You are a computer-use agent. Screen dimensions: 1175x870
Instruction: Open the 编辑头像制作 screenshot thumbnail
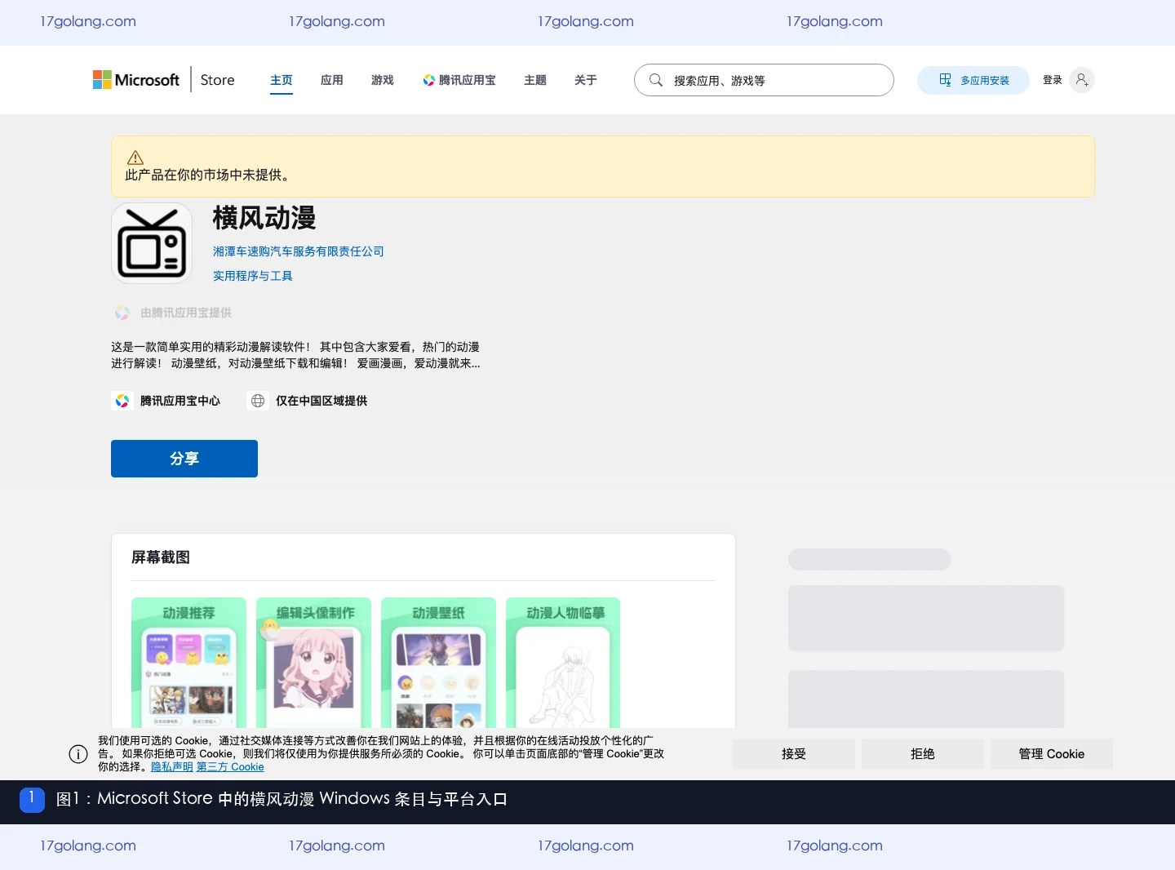coord(313,663)
